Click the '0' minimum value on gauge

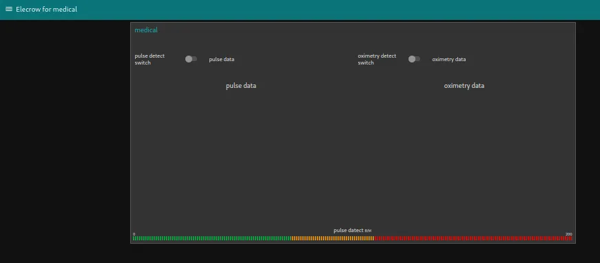click(x=134, y=234)
